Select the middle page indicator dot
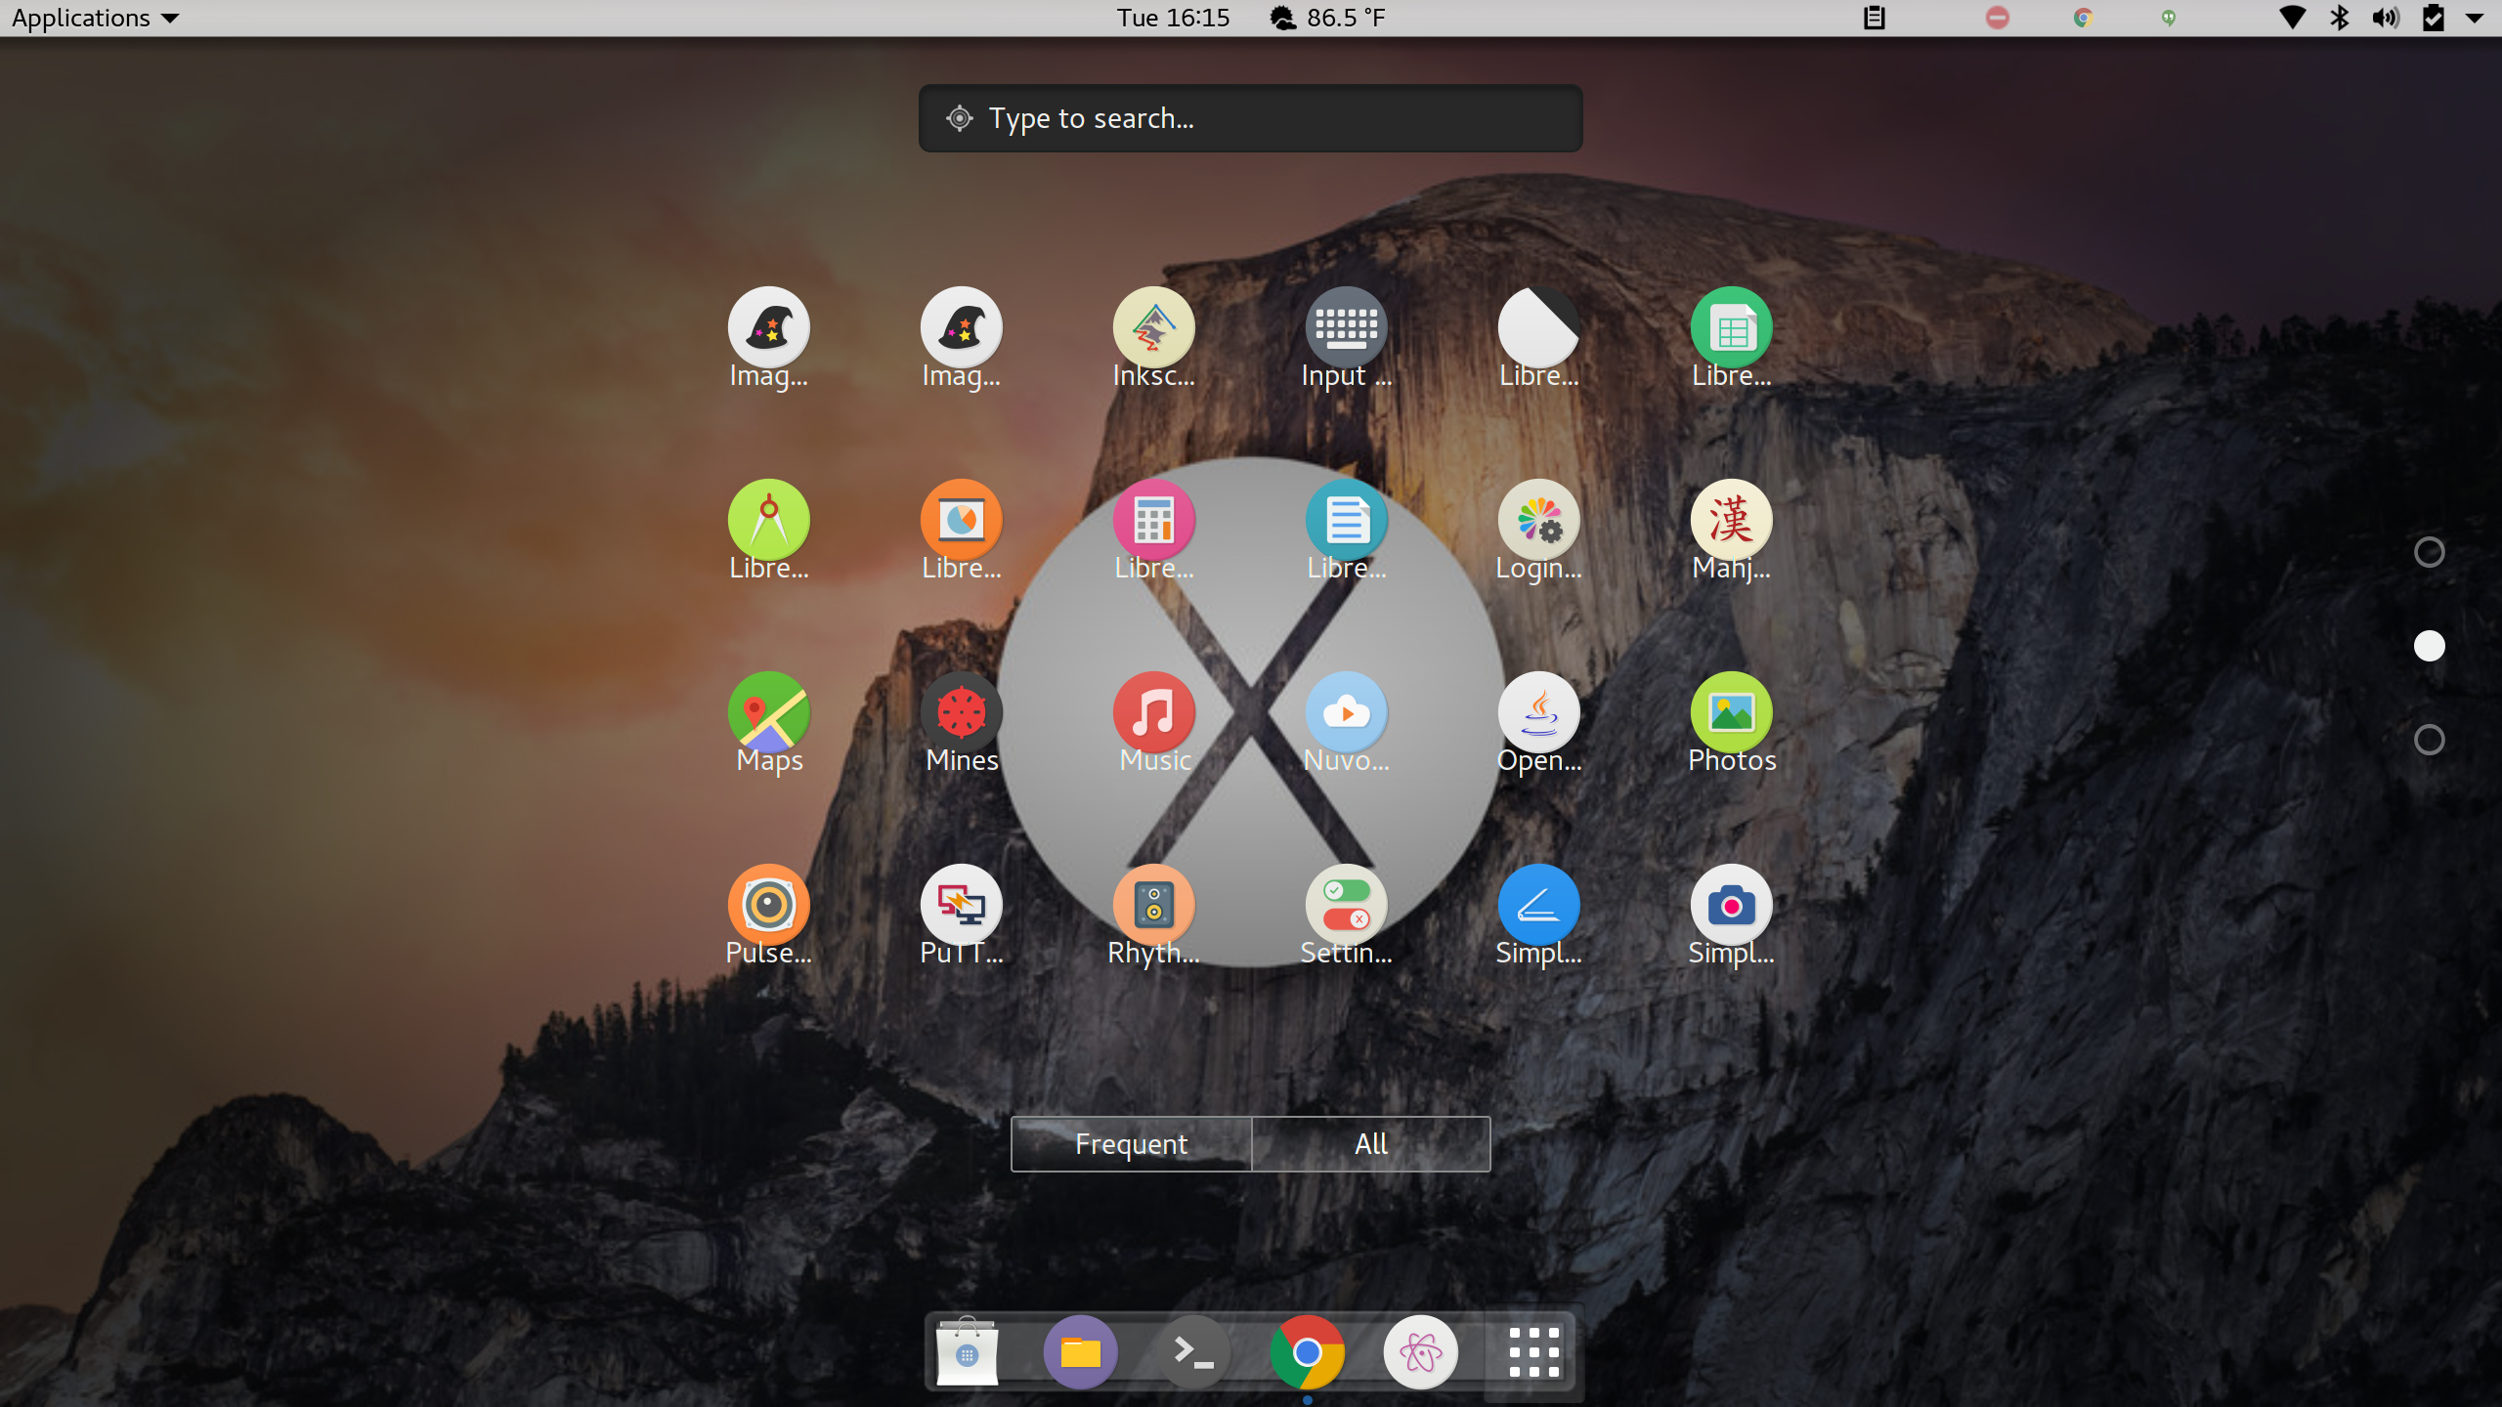Viewport: 2502px width, 1407px height. (2429, 646)
